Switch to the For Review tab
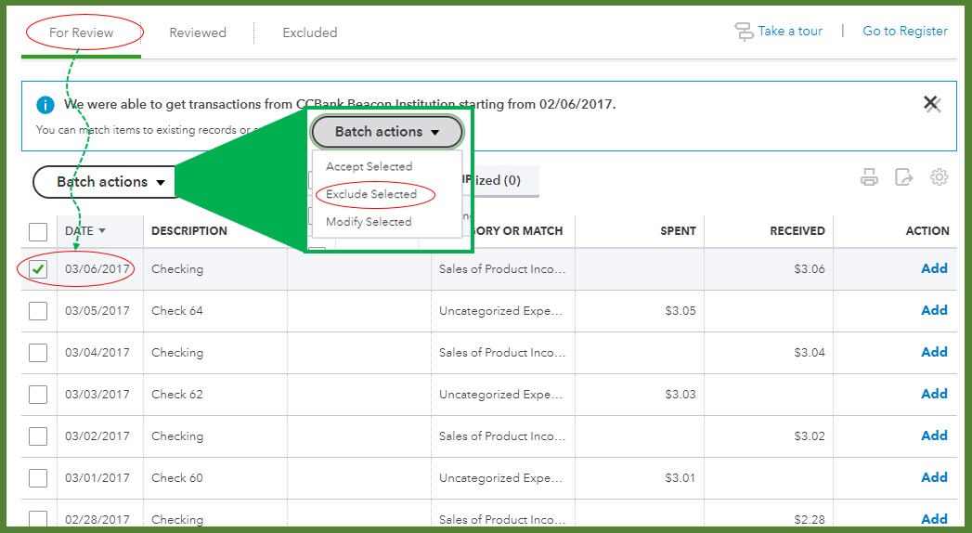The width and height of the screenshot is (972, 533). 81,32
